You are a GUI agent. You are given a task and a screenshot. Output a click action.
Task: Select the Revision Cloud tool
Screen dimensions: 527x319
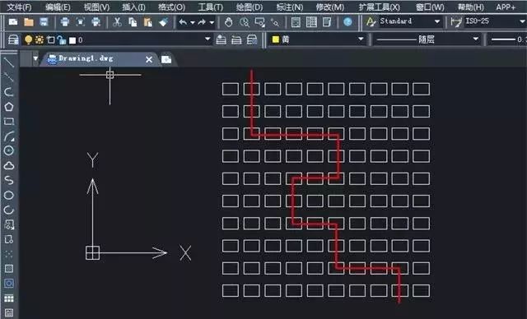9,165
